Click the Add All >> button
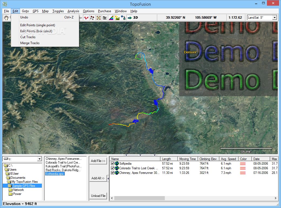Screen dimensions: 281x208 pyautogui.click(x=98, y=178)
